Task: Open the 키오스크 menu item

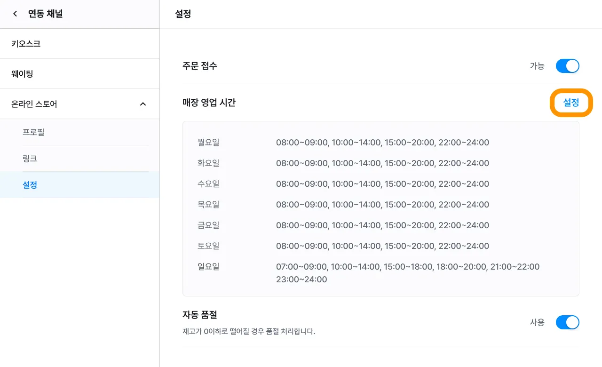Action: tap(26, 44)
